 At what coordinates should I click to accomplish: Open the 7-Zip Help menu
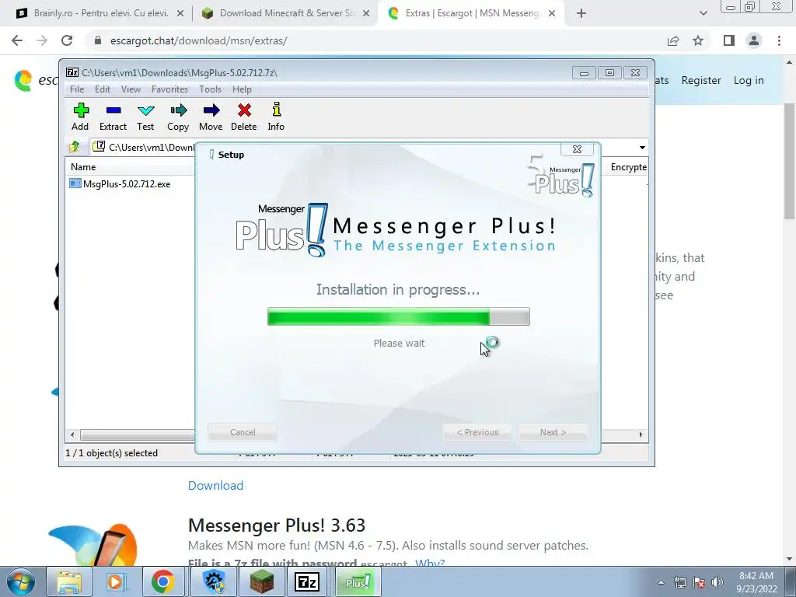pyautogui.click(x=243, y=89)
